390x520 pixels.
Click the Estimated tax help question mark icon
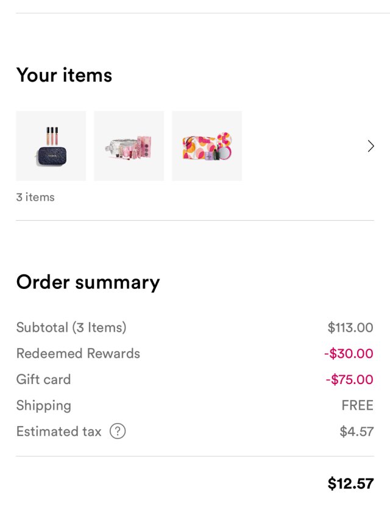coord(118,432)
